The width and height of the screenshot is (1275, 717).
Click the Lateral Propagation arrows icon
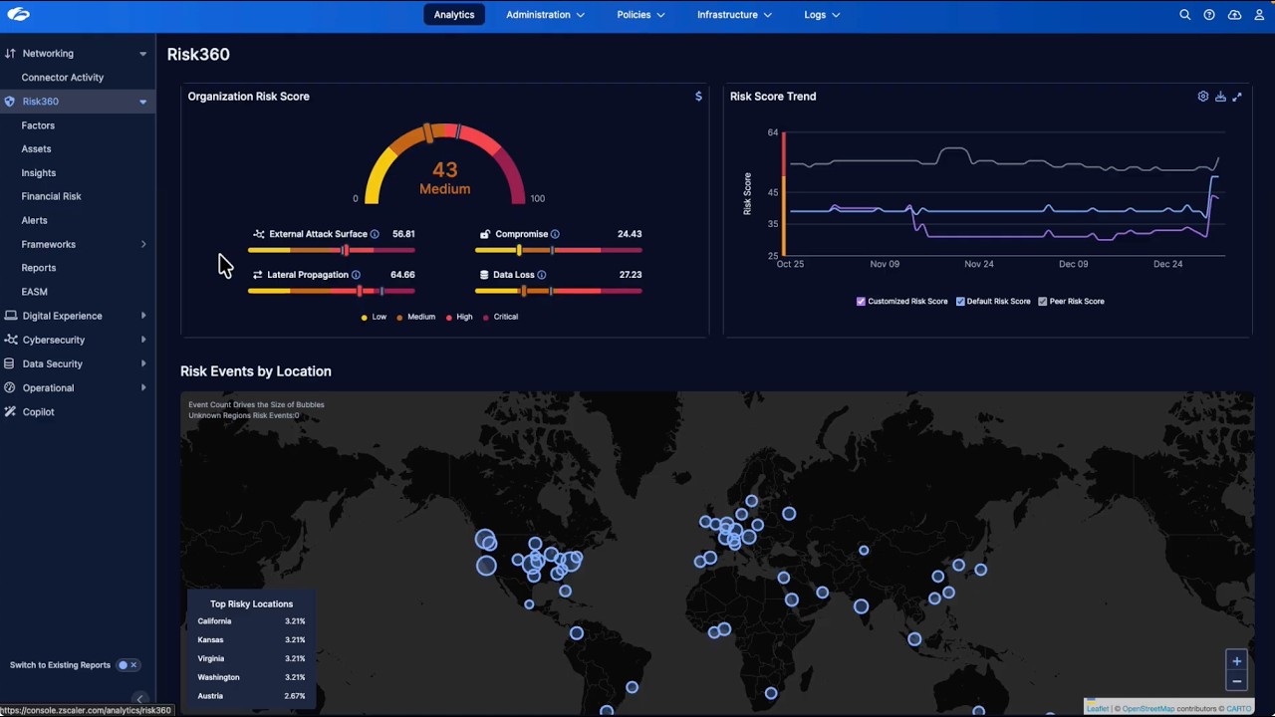(258, 275)
